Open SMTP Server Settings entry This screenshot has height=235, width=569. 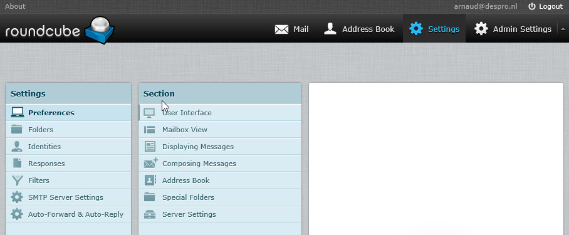tap(68, 197)
